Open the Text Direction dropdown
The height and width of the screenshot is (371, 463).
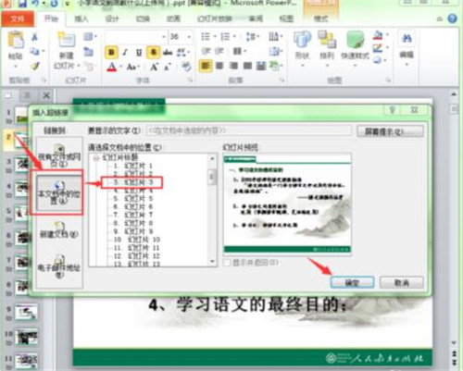coord(276,37)
